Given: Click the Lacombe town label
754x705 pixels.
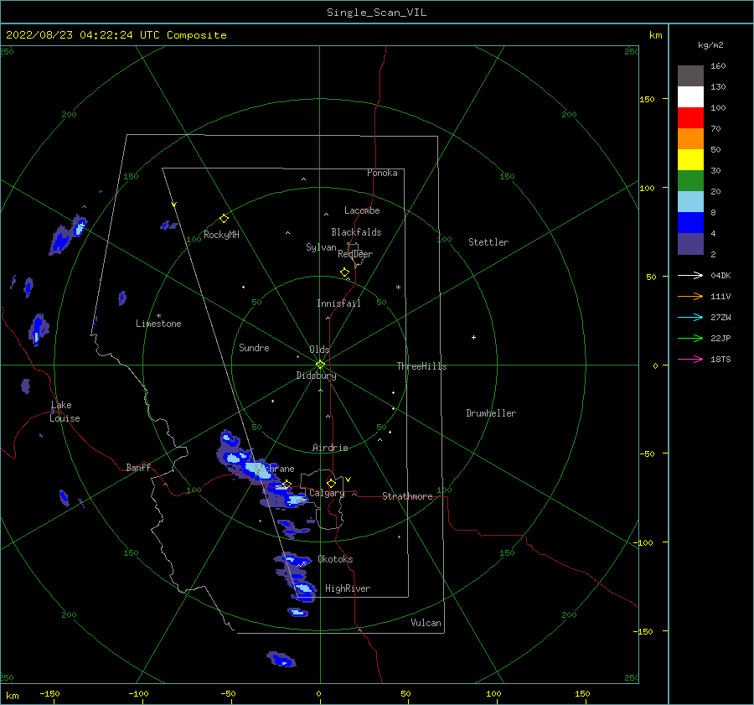Looking at the screenshot, I should (x=362, y=210).
